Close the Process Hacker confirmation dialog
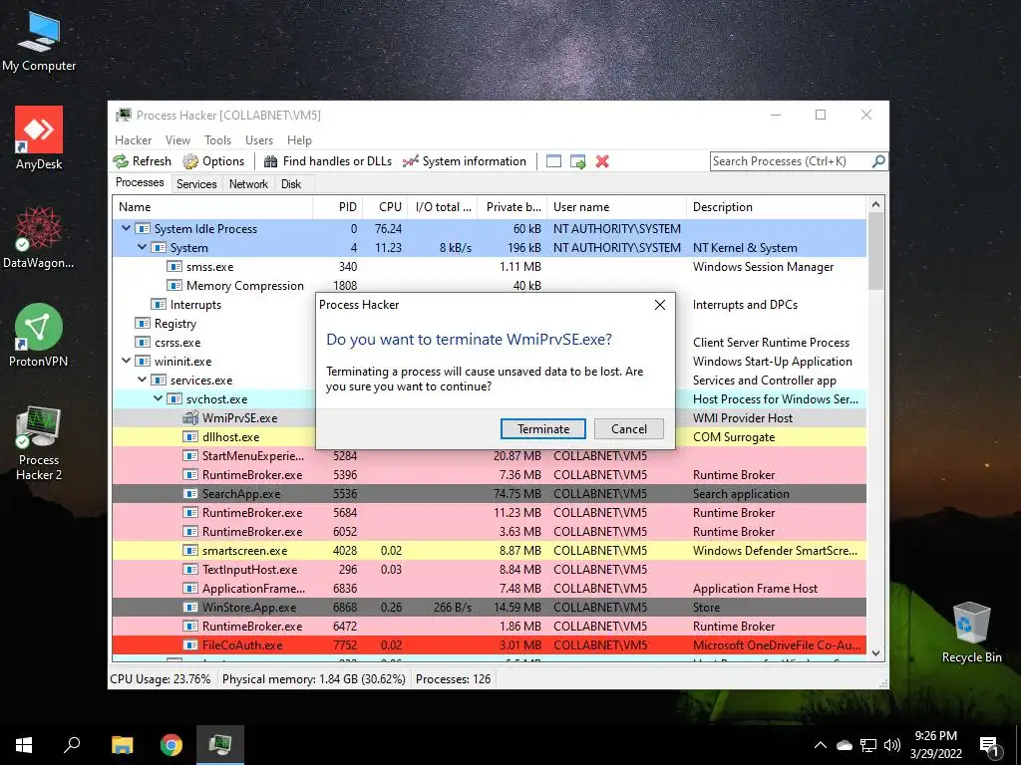The height and width of the screenshot is (765, 1021). point(660,305)
